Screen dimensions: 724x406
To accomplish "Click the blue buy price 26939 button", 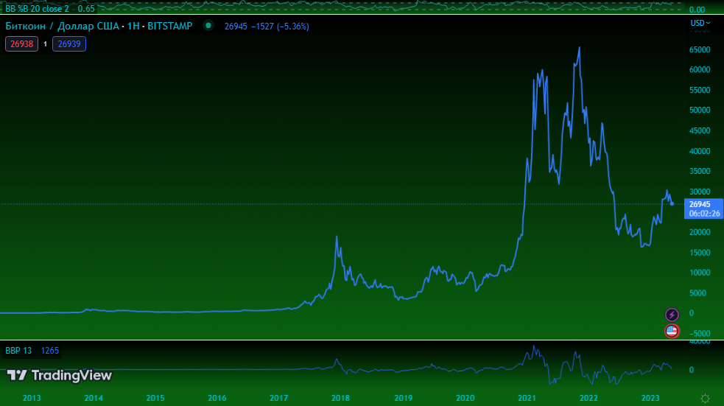I will tap(68, 44).
